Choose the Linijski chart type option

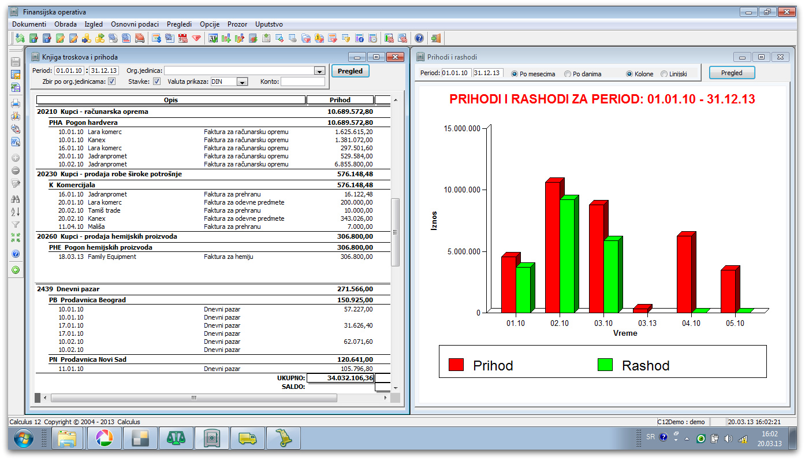(x=664, y=74)
